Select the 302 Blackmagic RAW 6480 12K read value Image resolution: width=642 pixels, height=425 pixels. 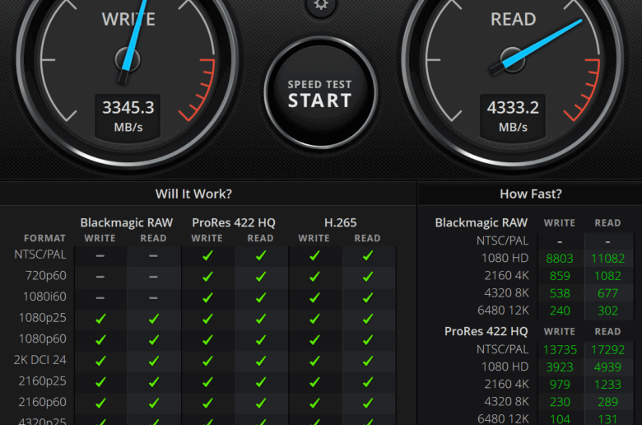[607, 311]
